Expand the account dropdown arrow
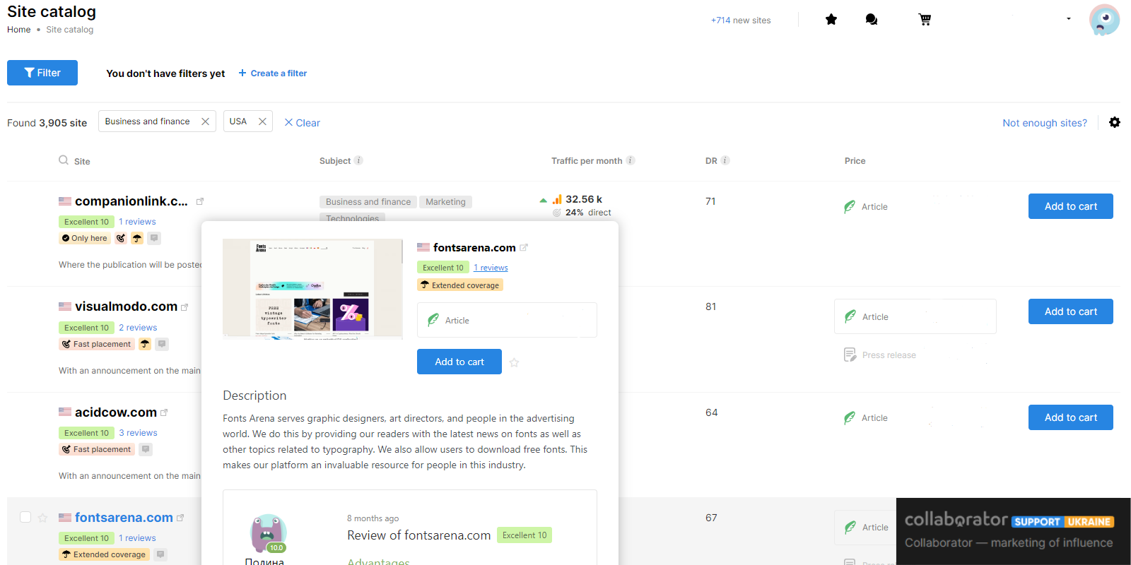This screenshot has width=1131, height=565. 1069,19
